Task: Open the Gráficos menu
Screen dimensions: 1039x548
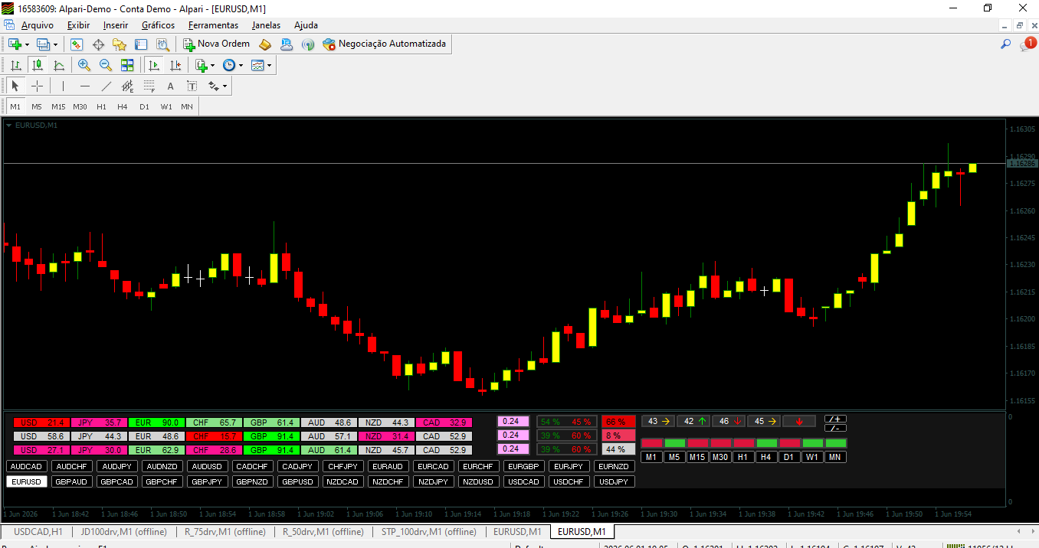Action: [158, 25]
